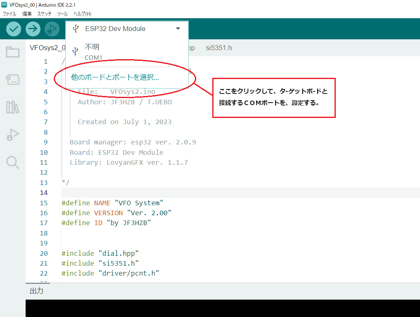
Task: Click the "Ver. 2.00" string literal
Action: click(149, 213)
